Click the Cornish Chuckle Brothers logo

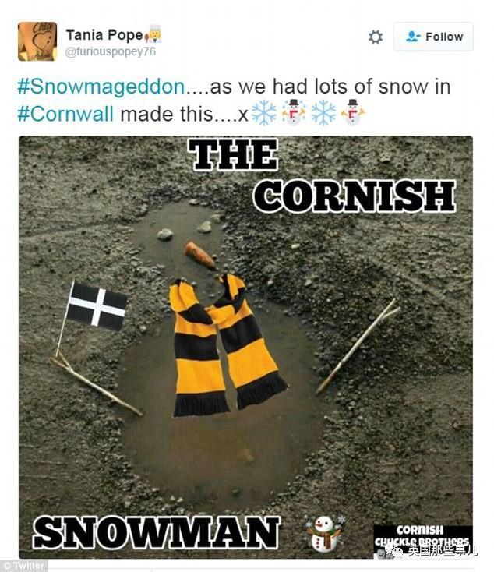click(423, 540)
